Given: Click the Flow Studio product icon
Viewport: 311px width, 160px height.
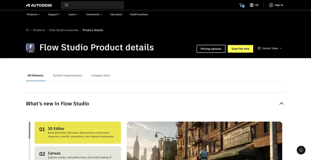Looking at the screenshot, I should [30, 48].
